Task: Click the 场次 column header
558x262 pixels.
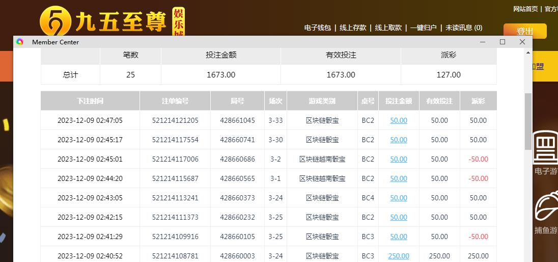Action: pos(275,101)
